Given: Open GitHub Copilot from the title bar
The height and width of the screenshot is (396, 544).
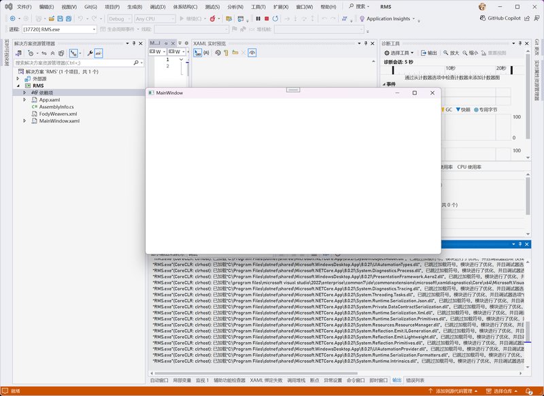Looking at the screenshot, I should tap(510, 18).
